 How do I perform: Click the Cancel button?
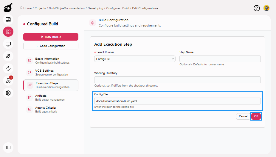point(243,116)
